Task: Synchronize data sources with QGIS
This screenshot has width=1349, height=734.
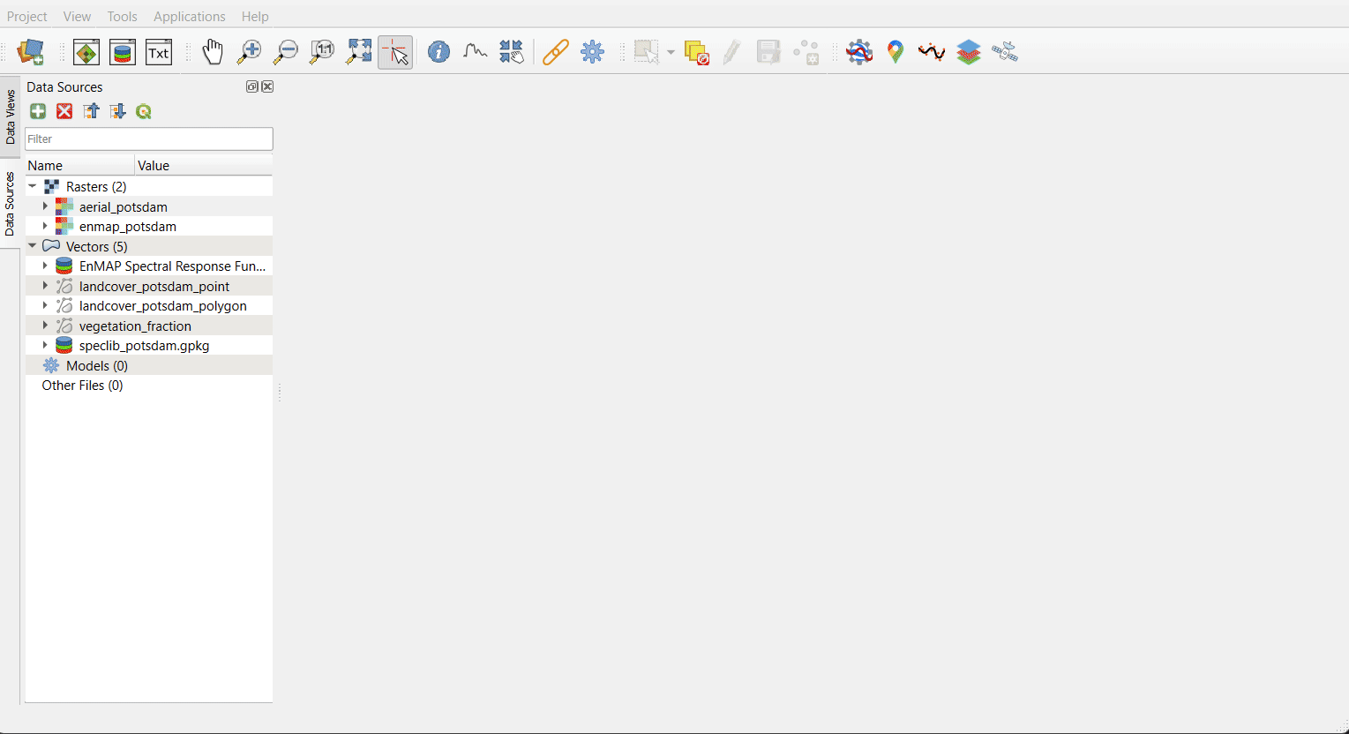Action: (144, 111)
